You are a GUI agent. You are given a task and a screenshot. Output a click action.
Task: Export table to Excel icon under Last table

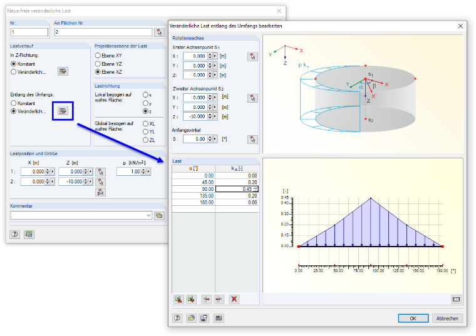point(191,300)
